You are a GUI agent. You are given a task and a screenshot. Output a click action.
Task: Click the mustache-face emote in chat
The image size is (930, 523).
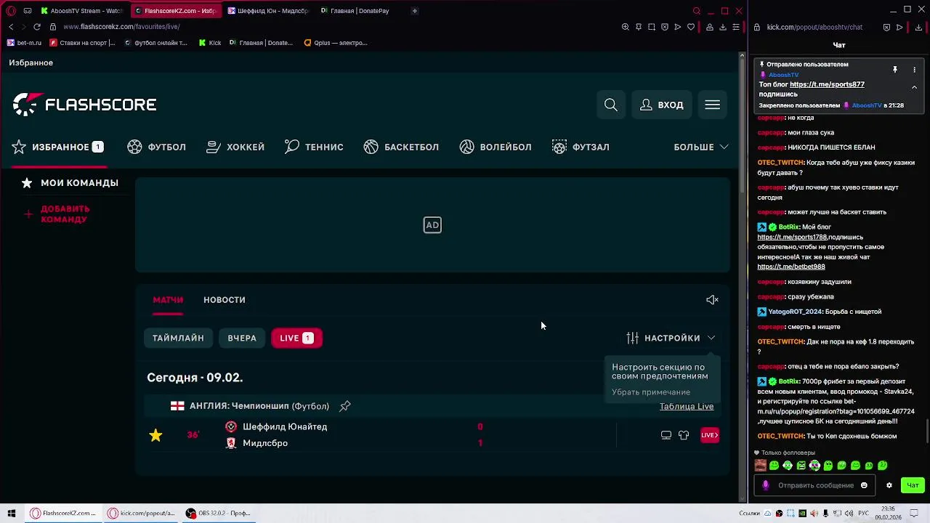(761, 466)
